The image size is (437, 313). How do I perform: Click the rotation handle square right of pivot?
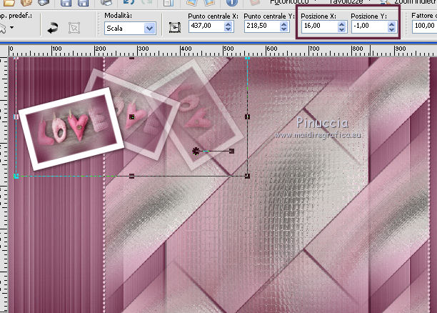pyautogui.click(x=231, y=151)
